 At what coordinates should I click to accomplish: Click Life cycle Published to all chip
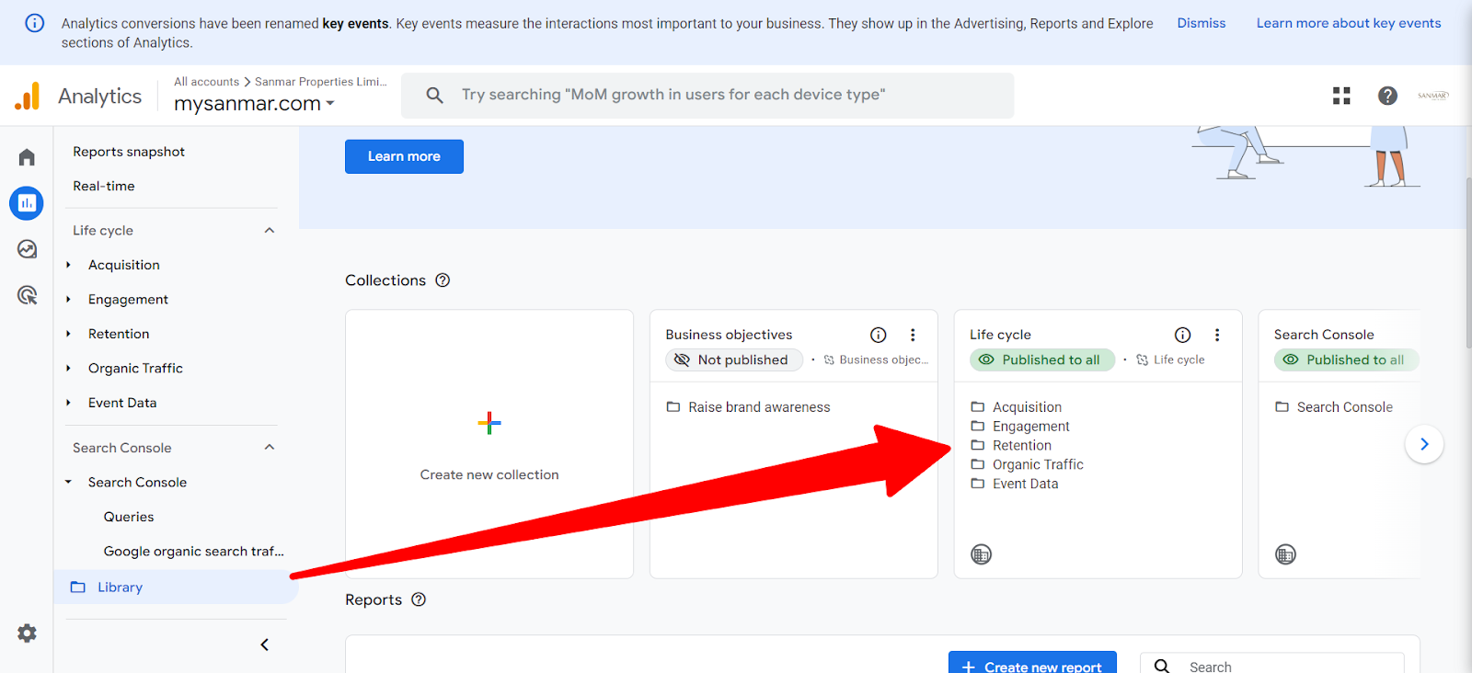point(1042,359)
